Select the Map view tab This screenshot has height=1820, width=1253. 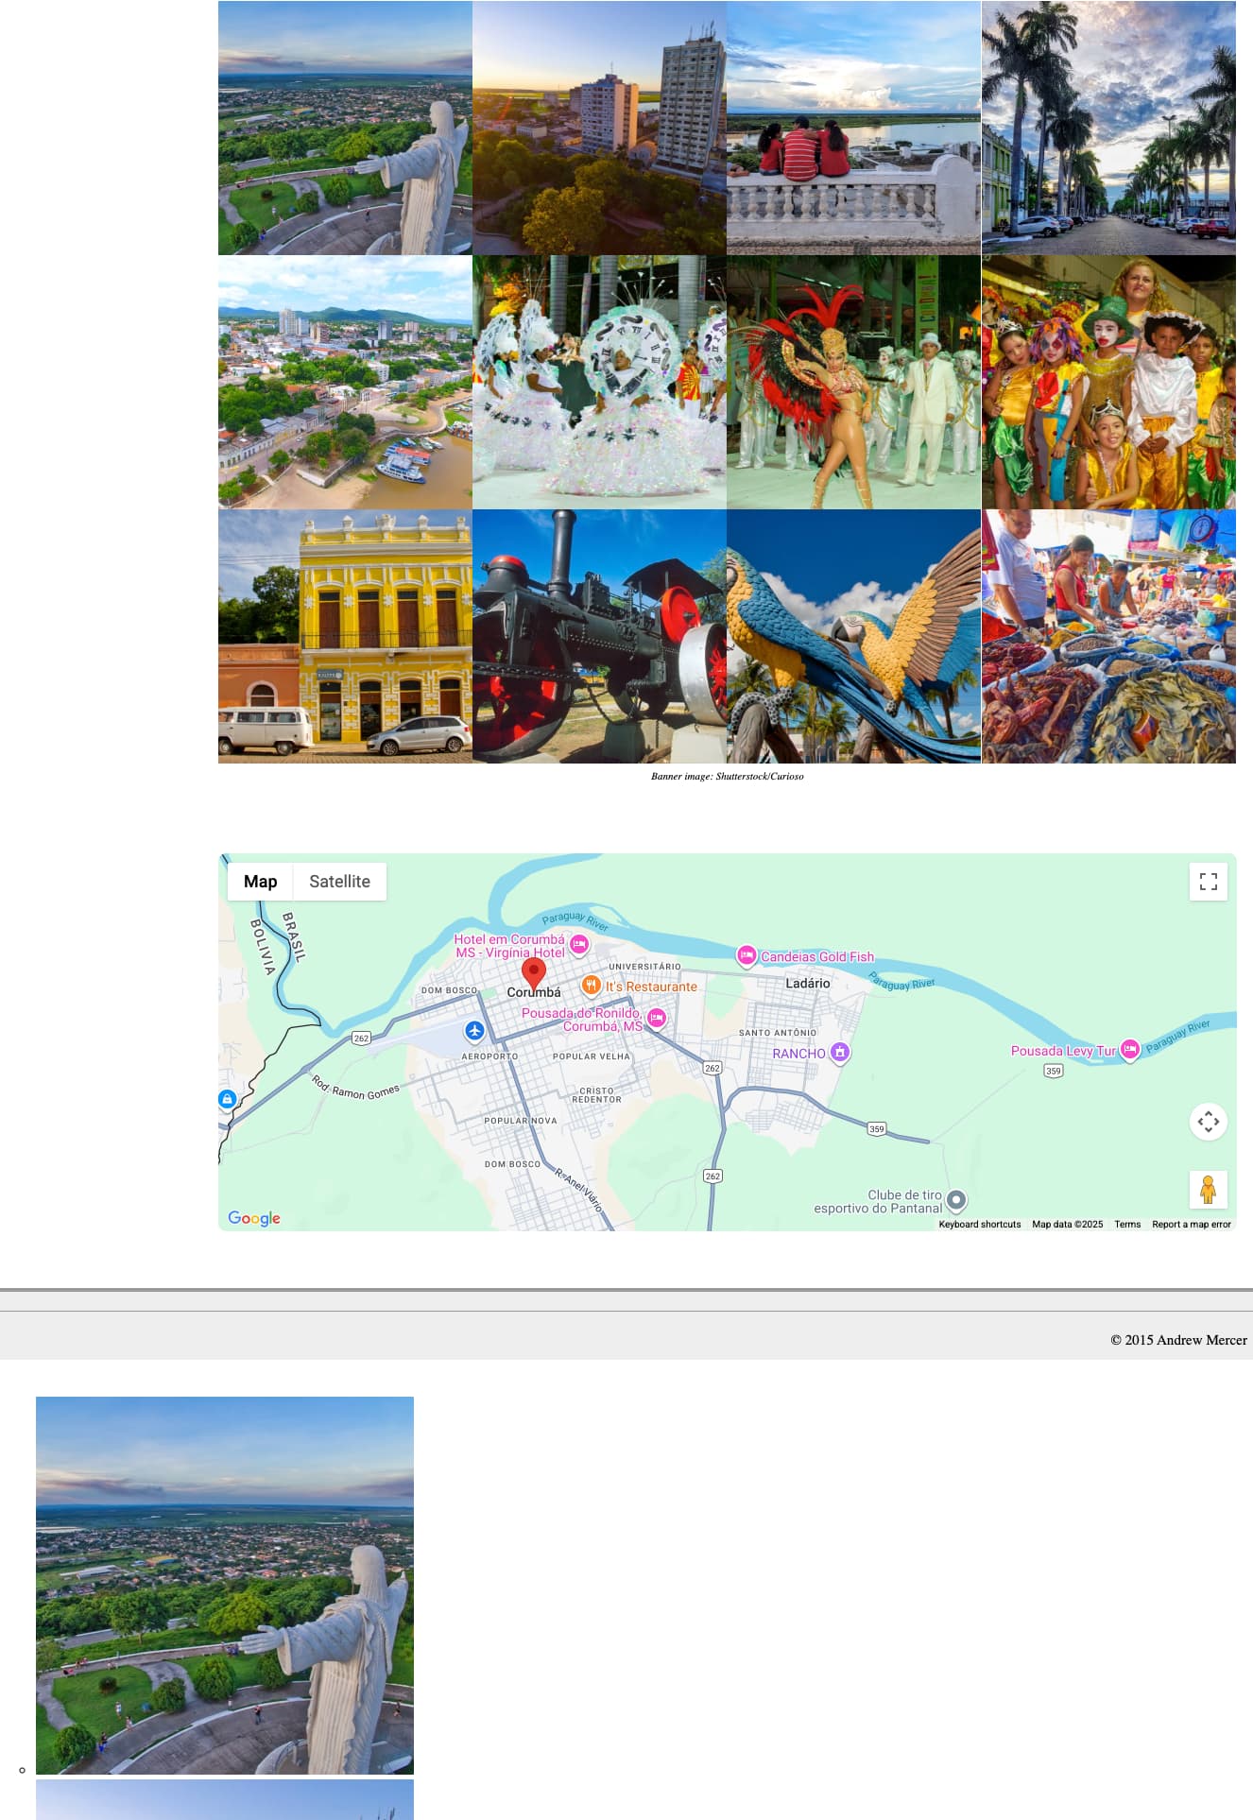260,882
